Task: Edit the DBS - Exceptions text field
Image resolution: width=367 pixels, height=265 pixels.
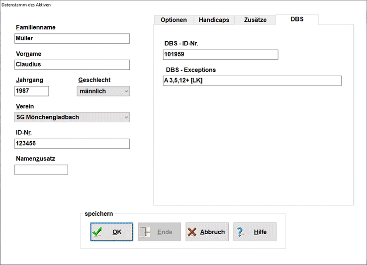Action: (252, 81)
